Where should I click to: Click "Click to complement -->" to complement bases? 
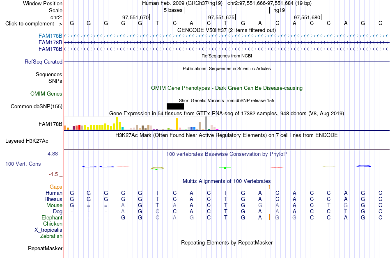[x=34, y=24]
